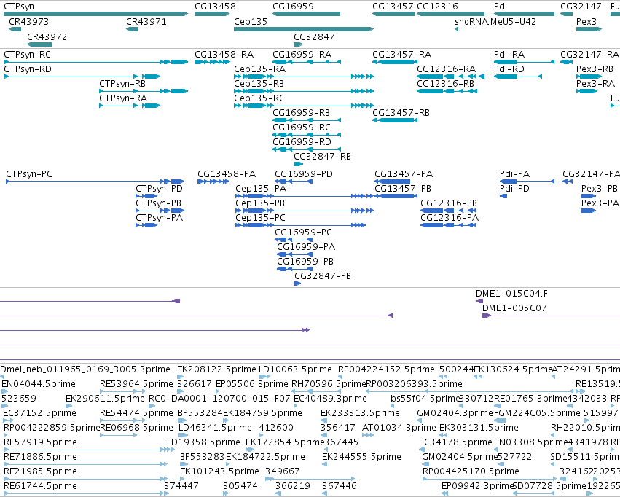Select the CG16959-RB transcript label
This screenshot has width=620, height=497.
[302, 113]
